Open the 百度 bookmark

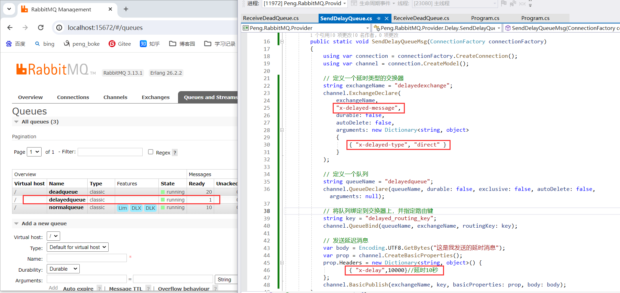coord(16,44)
